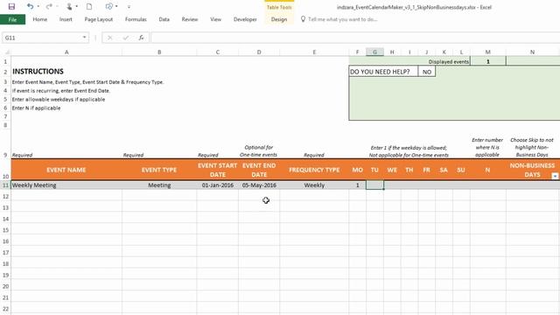Open the Table Tools Design tab

[279, 19]
